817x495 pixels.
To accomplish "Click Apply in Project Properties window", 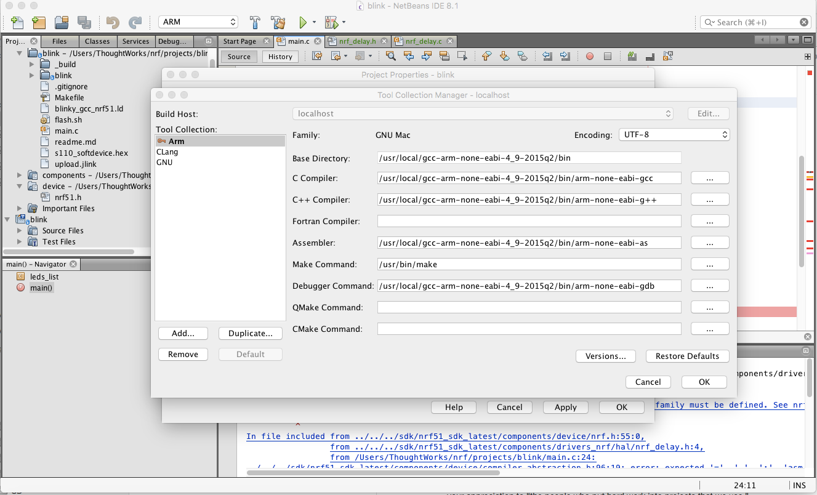I will [x=565, y=407].
